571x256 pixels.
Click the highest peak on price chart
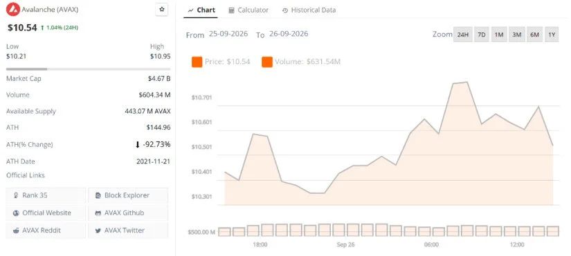tap(467, 82)
